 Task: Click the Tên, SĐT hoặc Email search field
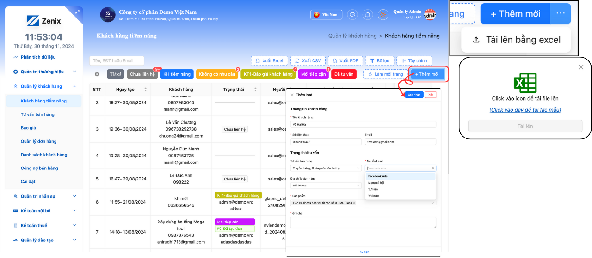coord(117,60)
